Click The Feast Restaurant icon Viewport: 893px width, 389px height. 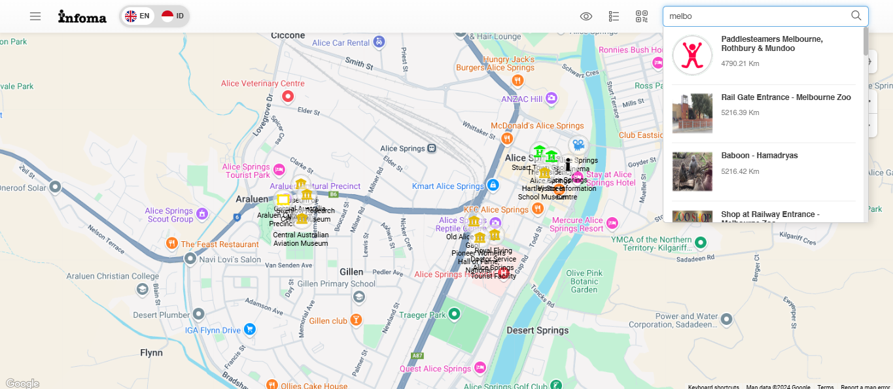[171, 244]
